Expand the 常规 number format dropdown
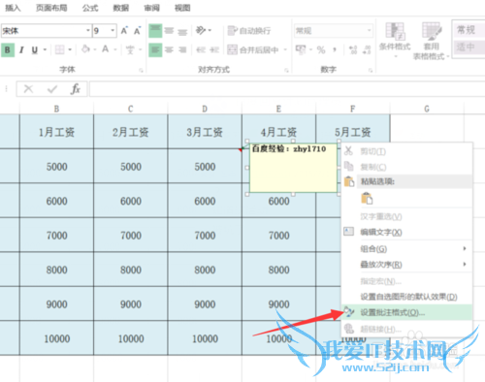Viewport: 485px width, 382px height. click(x=369, y=30)
